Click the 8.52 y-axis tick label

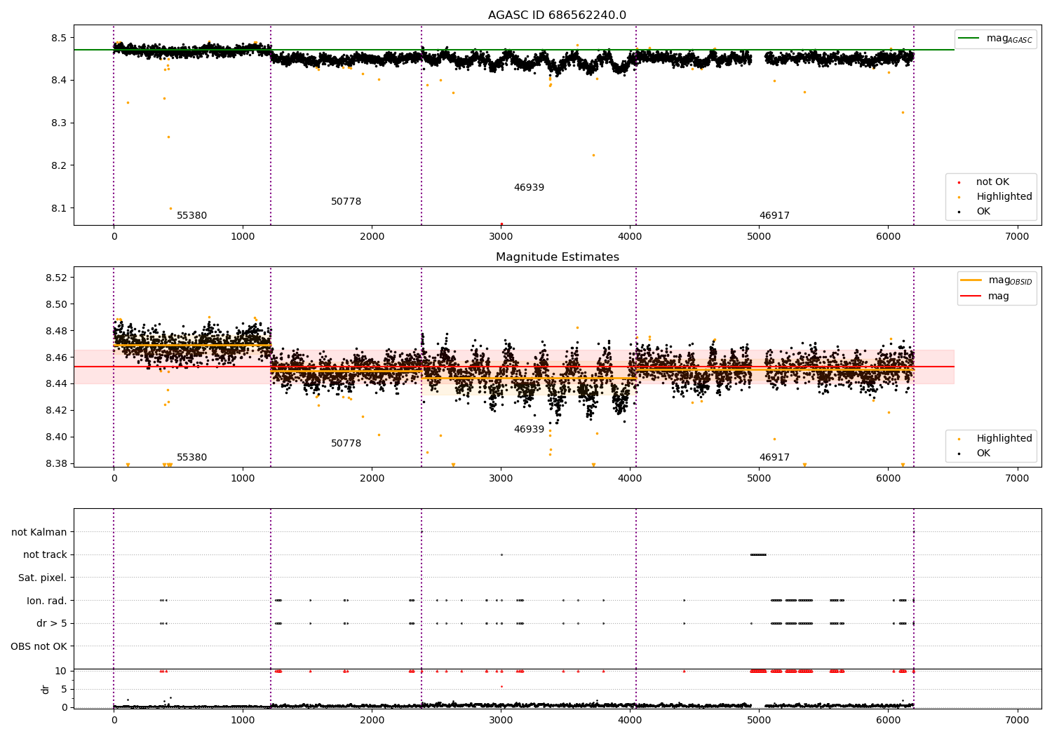coord(56,278)
